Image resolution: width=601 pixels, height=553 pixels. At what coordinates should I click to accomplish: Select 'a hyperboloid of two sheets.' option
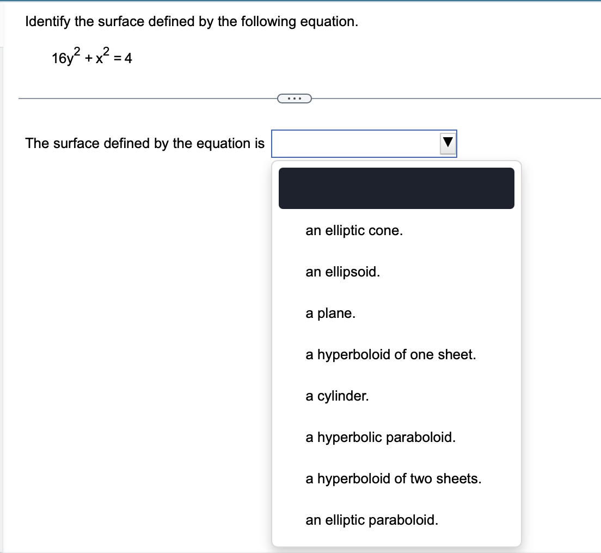click(393, 479)
